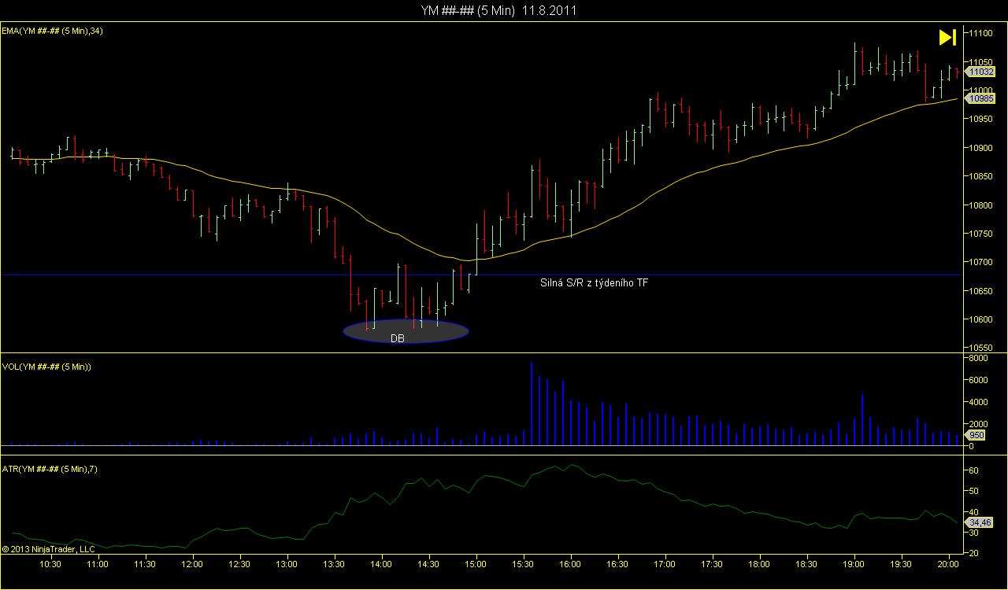Click the 10985 EMA value marker
Image resolution: width=1008 pixels, height=590 pixels.
click(981, 98)
